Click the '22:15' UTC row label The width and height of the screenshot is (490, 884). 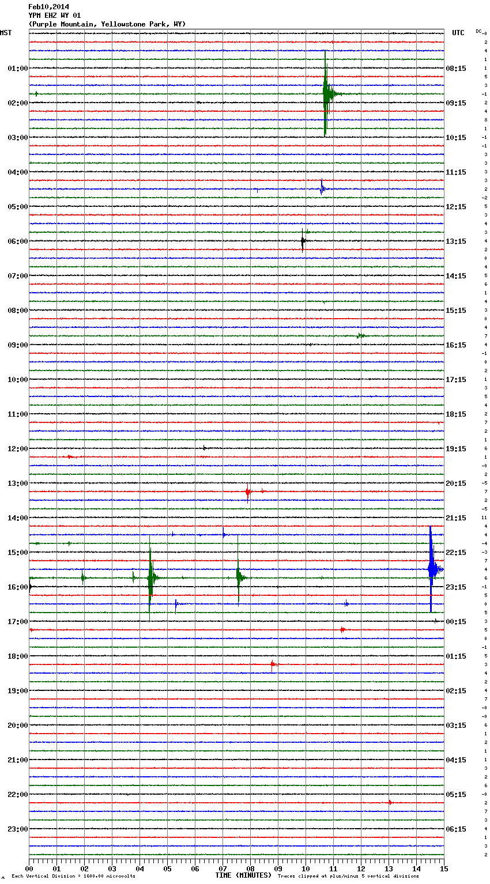tap(456, 553)
